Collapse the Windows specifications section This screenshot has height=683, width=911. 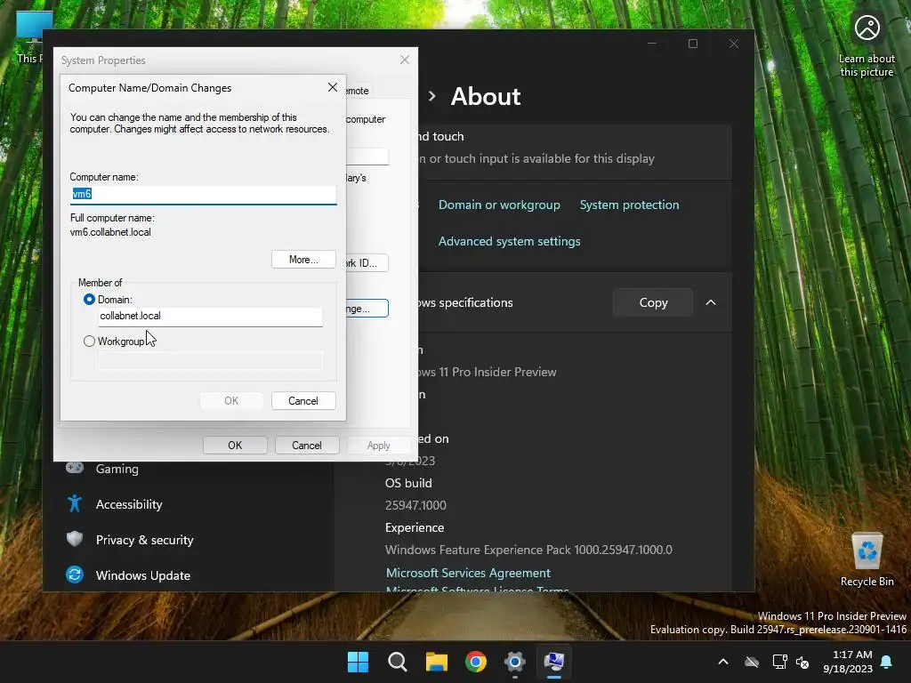(711, 302)
